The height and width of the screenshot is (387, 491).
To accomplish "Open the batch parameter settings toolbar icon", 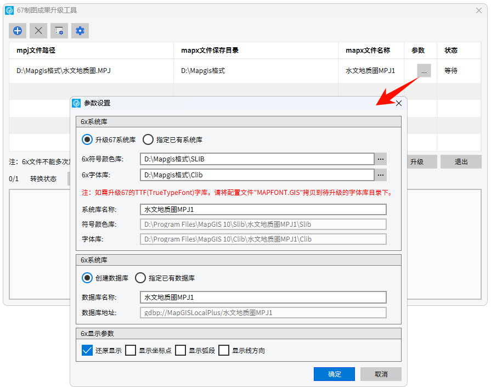I will click(x=59, y=31).
